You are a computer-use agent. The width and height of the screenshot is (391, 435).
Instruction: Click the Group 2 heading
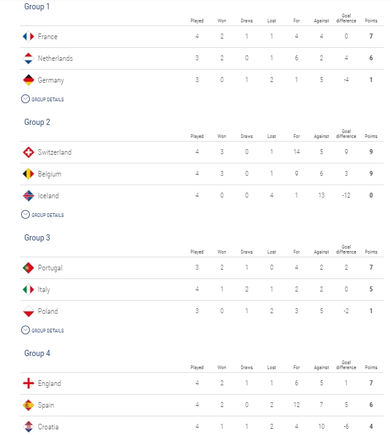coord(37,122)
